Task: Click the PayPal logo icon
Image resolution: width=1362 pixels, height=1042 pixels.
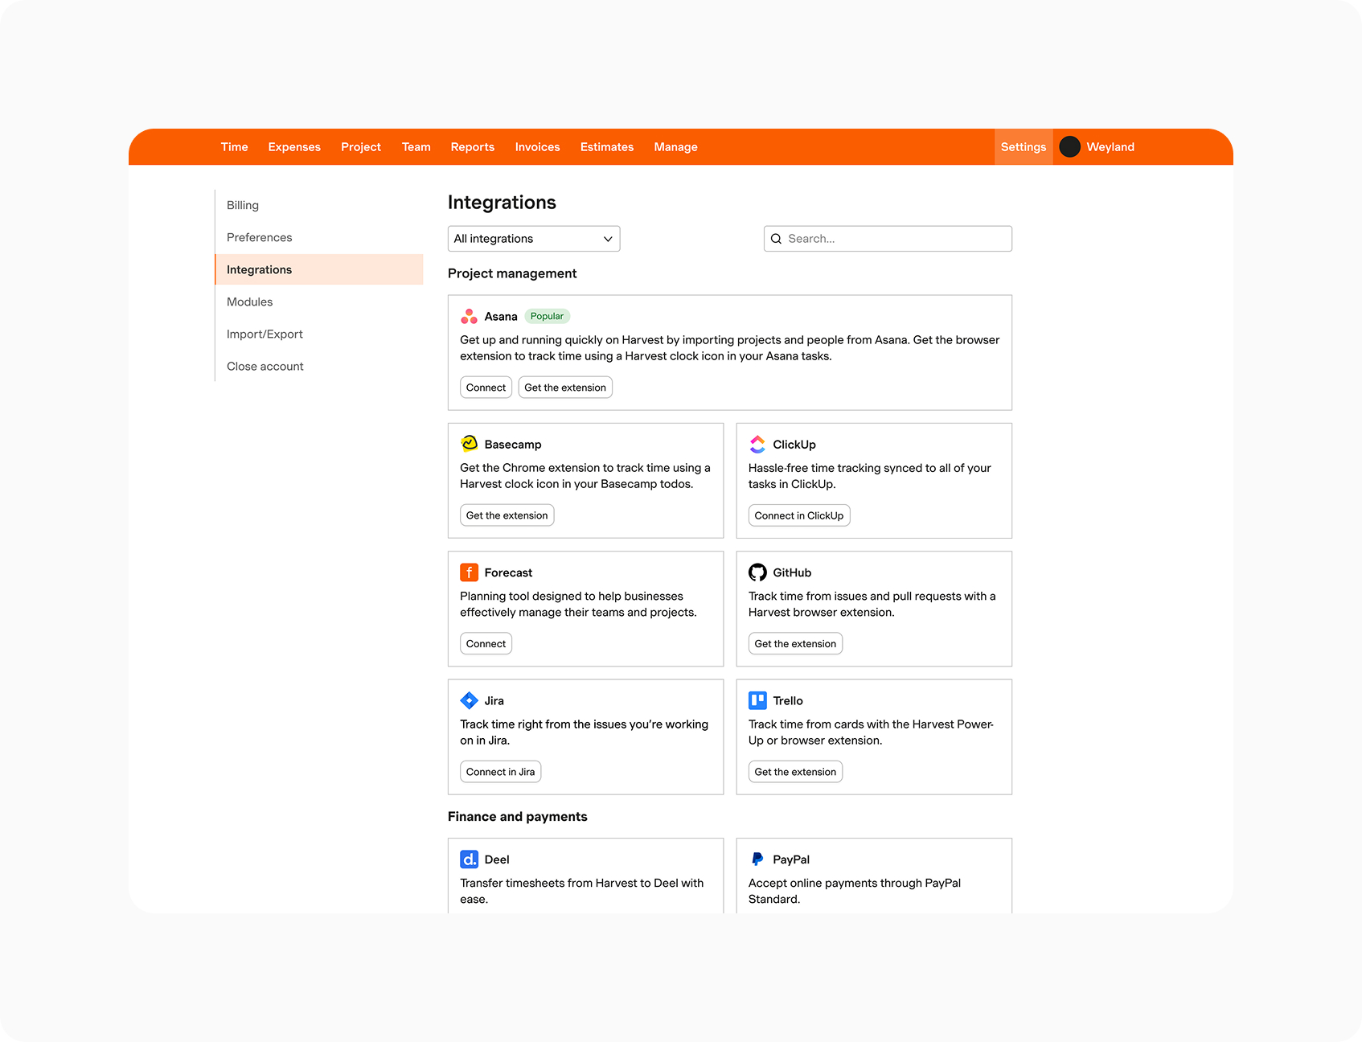Action: tap(757, 859)
